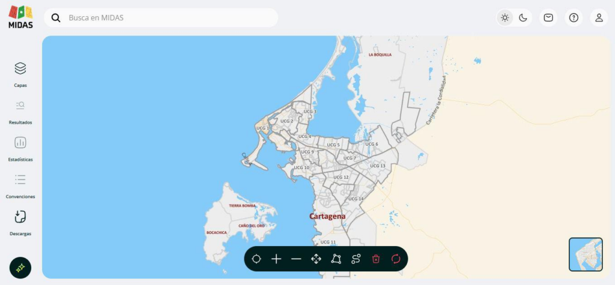
Task: Click the green sparkle assistant button
Action: click(x=20, y=268)
